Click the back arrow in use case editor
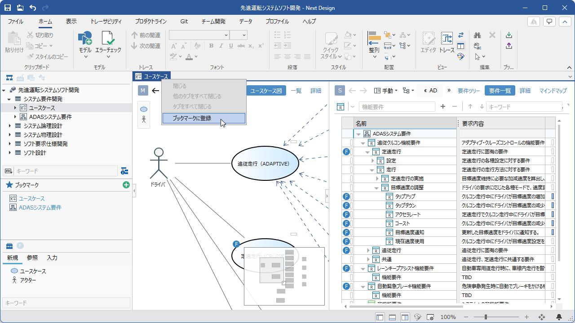This screenshot has width=575, height=323. tap(155, 91)
